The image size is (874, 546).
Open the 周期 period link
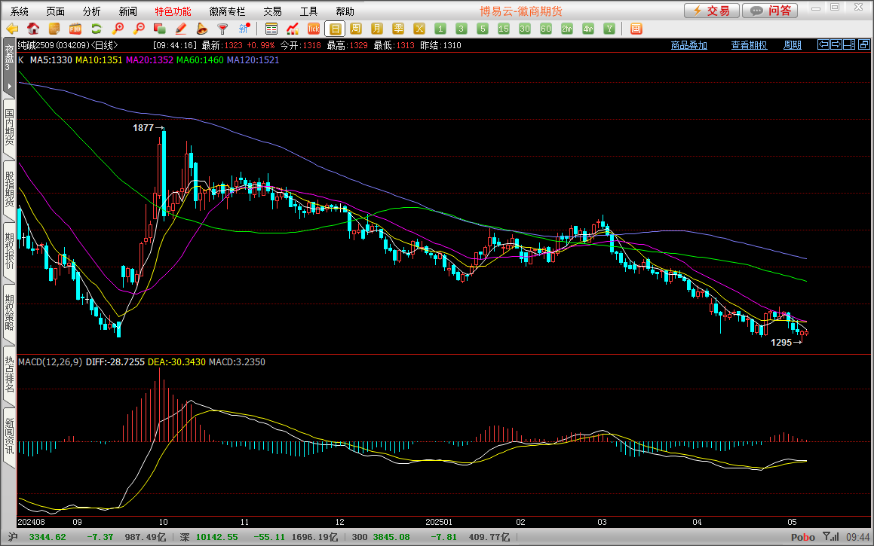pyautogui.click(x=793, y=45)
